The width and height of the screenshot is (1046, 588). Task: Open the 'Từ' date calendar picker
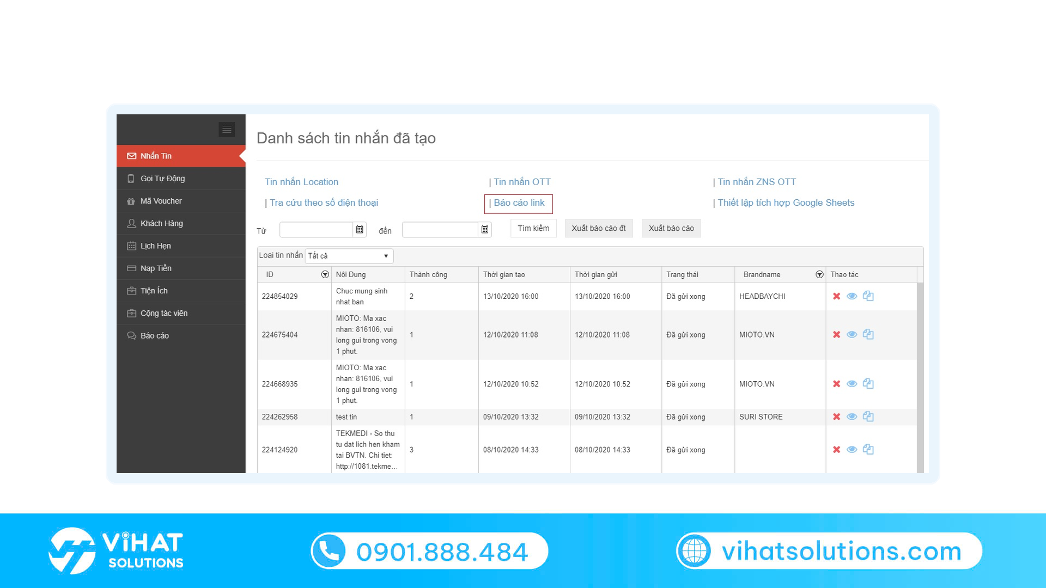click(x=360, y=230)
